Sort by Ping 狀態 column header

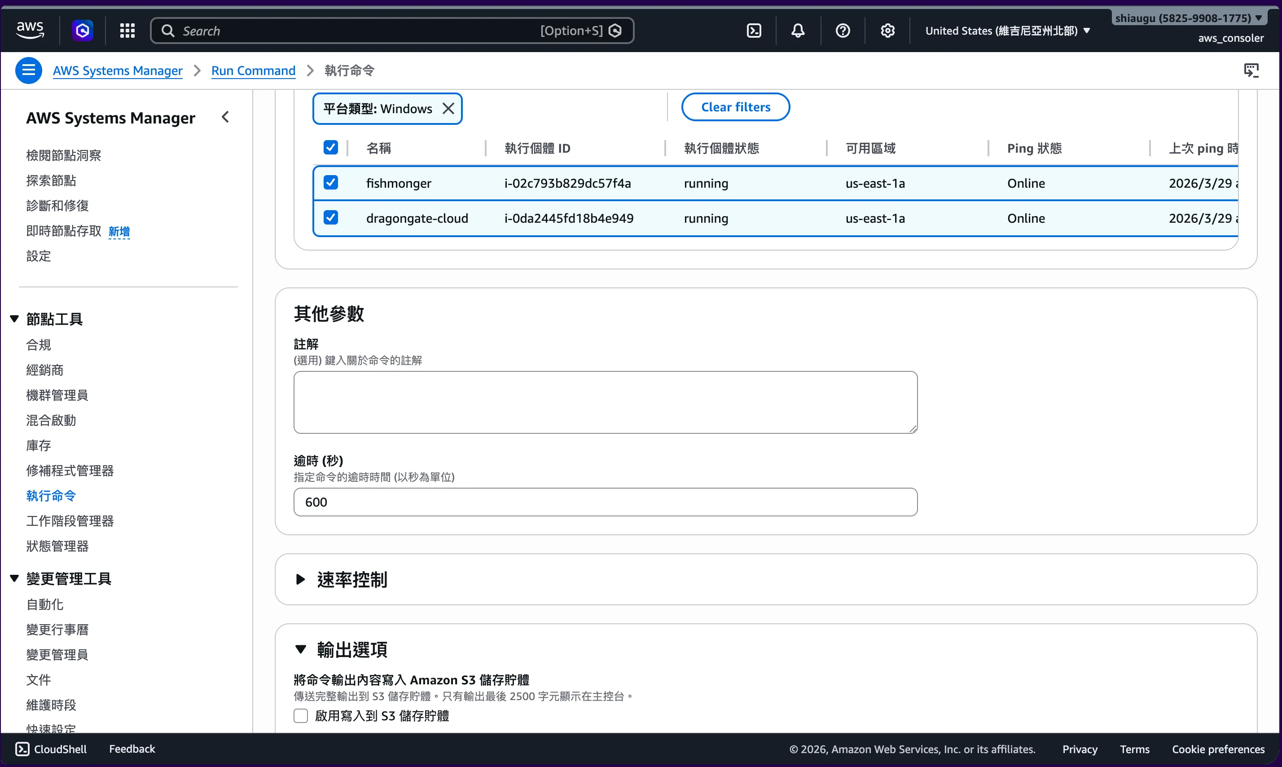tap(1035, 148)
